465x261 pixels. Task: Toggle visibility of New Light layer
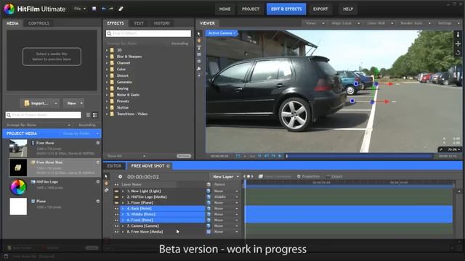click(x=116, y=191)
